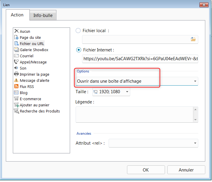Click the Fichier ou URL icon
This screenshot has height=182, width=212.
tap(16, 44)
